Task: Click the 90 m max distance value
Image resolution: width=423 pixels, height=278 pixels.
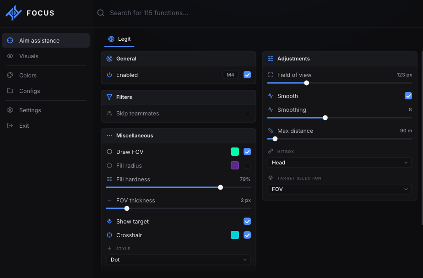Action: click(406, 131)
